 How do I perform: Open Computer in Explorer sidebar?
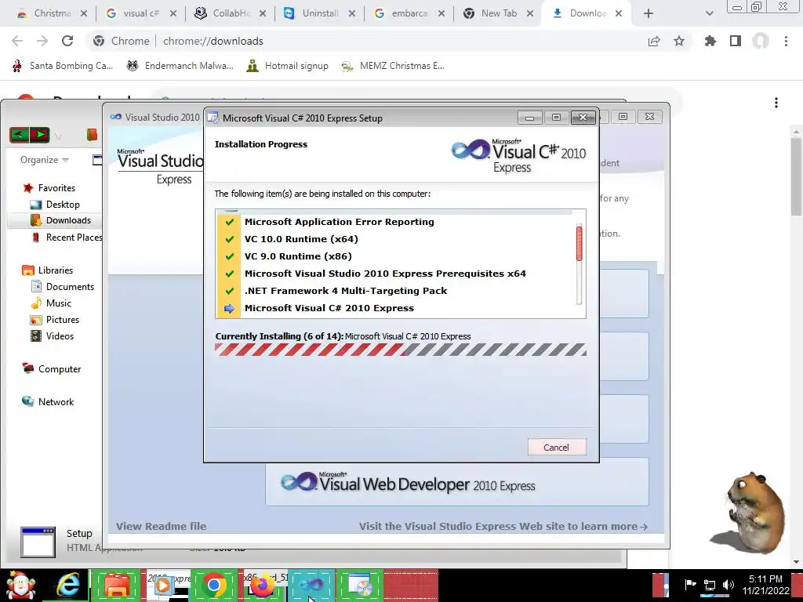59,369
